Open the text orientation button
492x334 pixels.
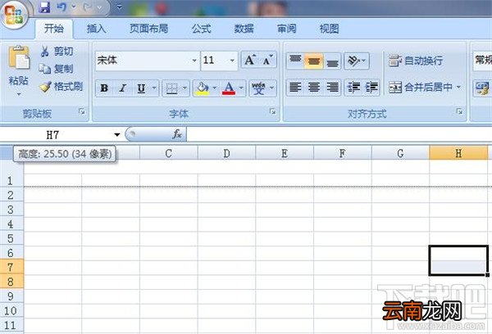coord(357,61)
